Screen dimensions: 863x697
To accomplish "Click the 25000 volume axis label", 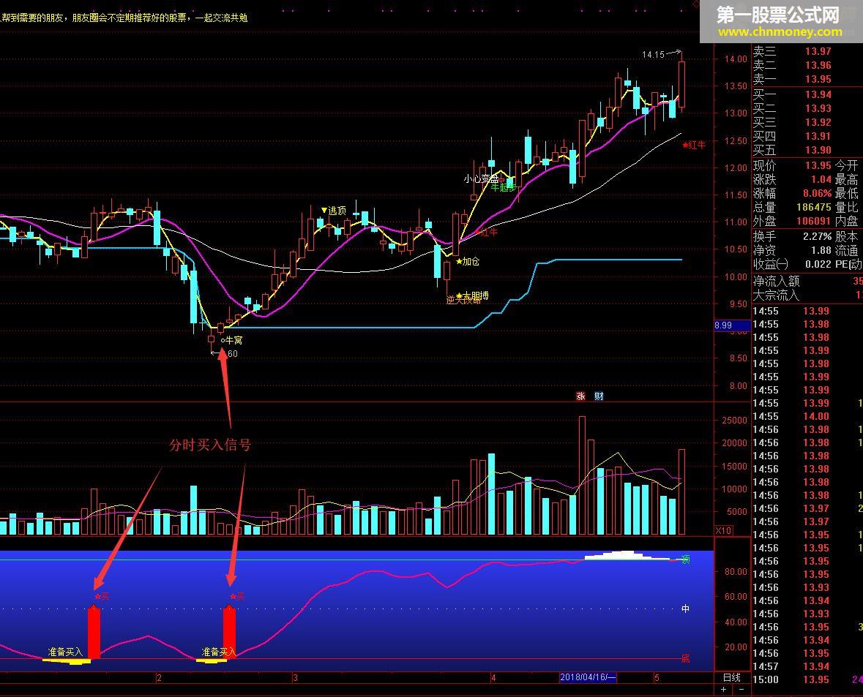I will (x=734, y=421).
